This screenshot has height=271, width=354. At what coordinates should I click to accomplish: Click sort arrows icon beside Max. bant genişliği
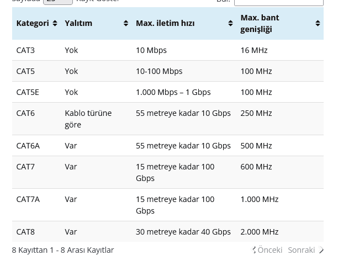[x=318, y=23]
